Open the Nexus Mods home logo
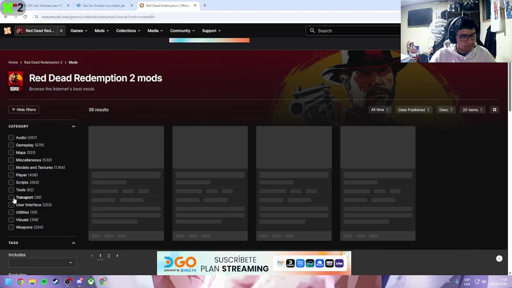The image size is (512, 288). [x=7, y=31]
